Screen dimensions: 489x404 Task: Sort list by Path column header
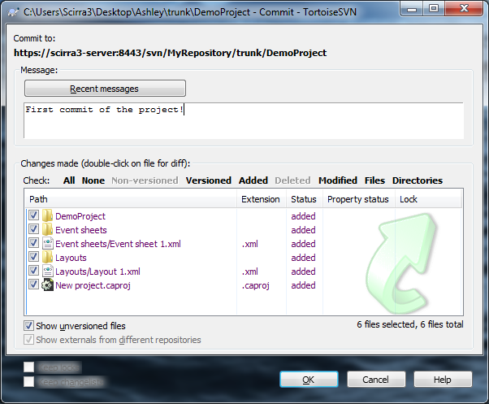pos(130,199)
